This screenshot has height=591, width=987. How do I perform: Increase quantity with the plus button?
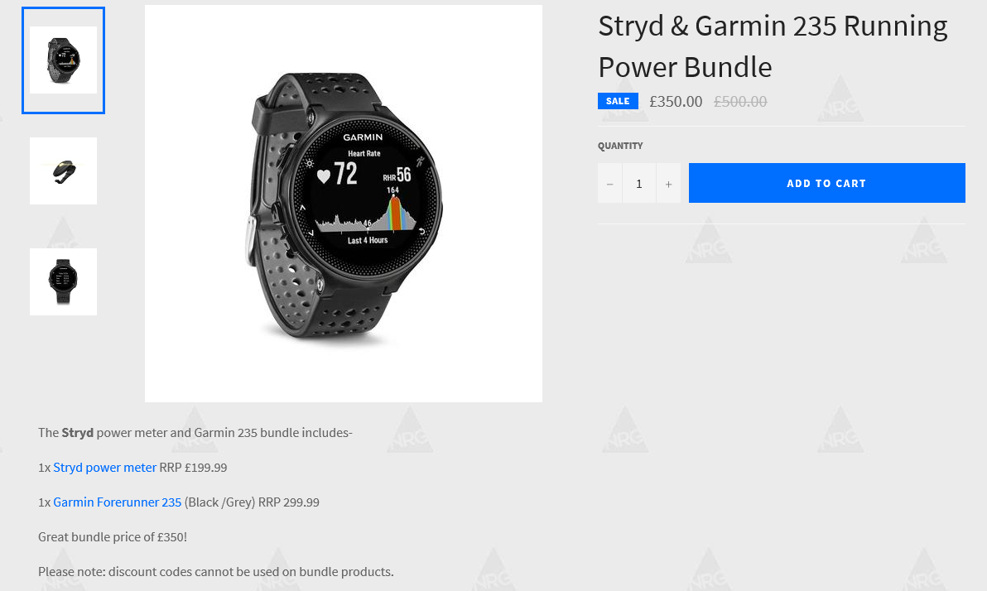tap(668, 183)
